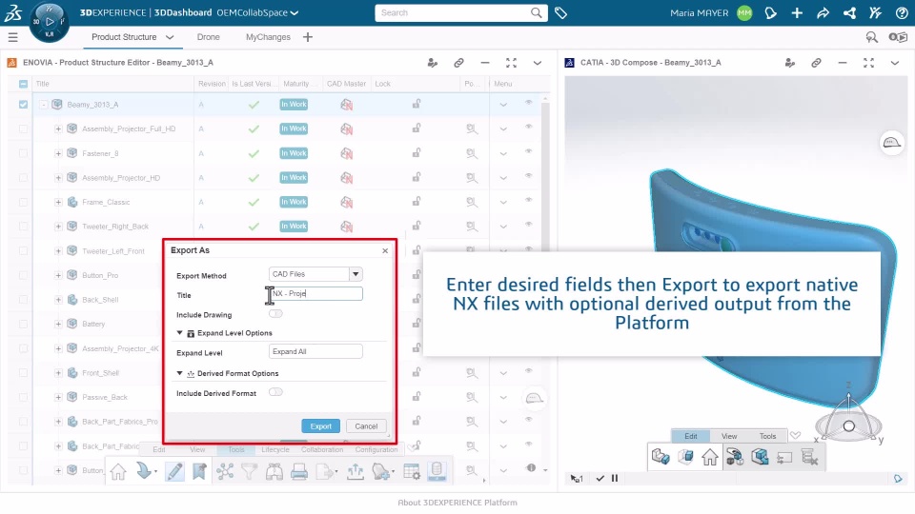The height and width of the screenshot is (514, 915).
Task: Open the OEMCollabSpace dropdown
Action: [x=257, y=12]
